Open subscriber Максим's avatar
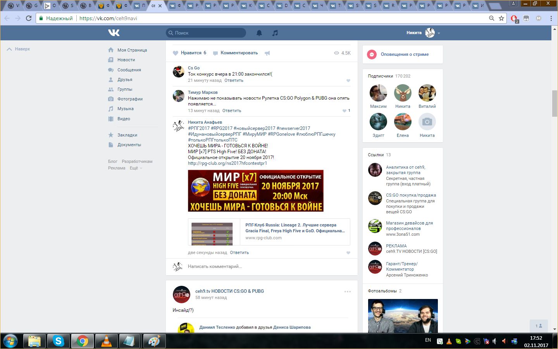The image size is (558, 349). [x=378, y=93]
